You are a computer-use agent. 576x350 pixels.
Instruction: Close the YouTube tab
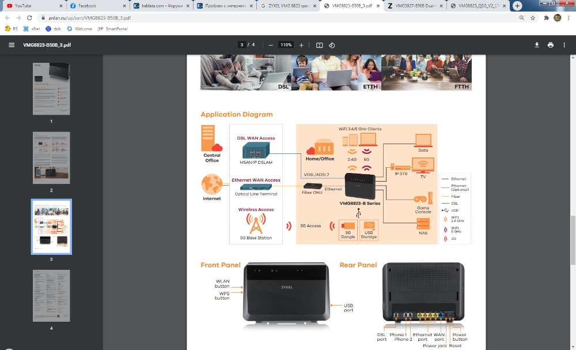pos(61,6)
